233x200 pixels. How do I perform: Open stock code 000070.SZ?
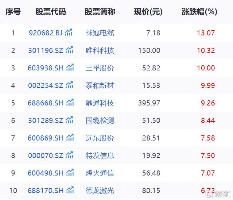click(46, 155)
